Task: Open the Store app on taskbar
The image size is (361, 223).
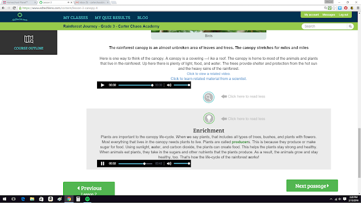Action: coord(41,199)
